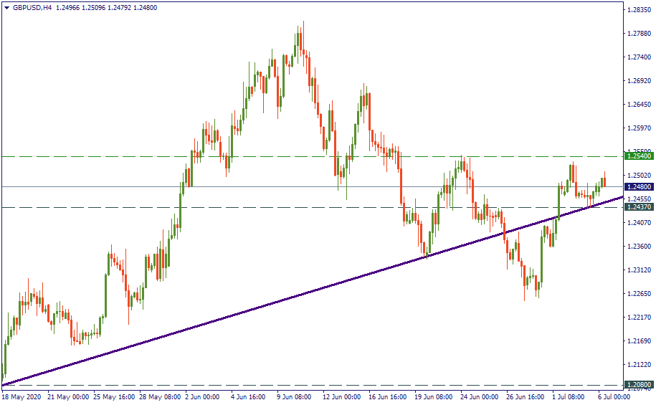Screen dimensions: 656x405
Task: Click the GBPUSD,H4 chart symbol title
Action: (x=32, y=7)
